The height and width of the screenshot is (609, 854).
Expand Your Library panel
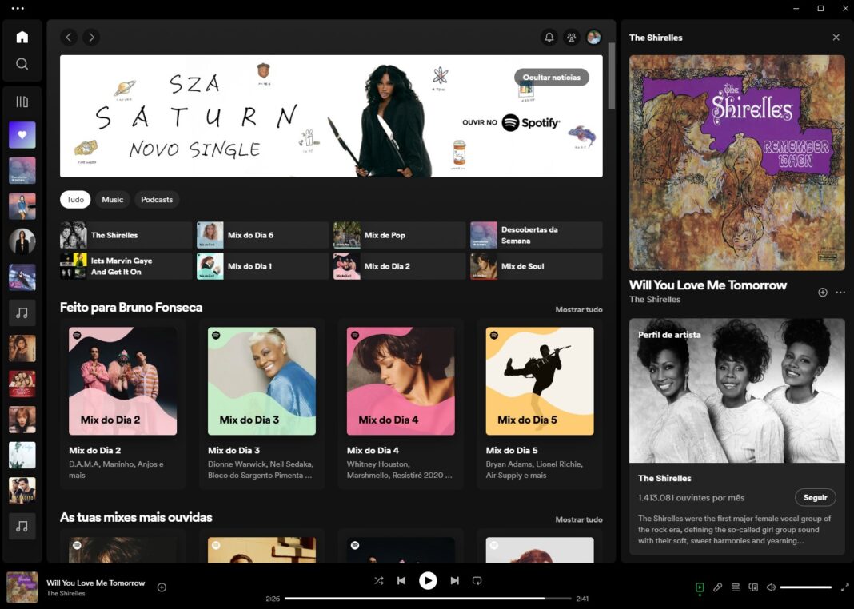click(22, 101)
